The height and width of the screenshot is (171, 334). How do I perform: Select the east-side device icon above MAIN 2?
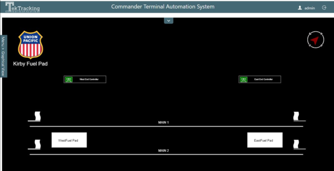(296, 144)
